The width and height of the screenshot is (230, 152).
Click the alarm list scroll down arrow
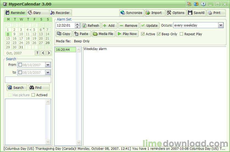pos(78,142)
